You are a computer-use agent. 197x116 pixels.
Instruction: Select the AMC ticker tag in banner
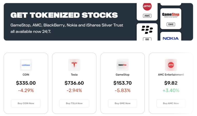pyautogui.click(x=147, y=16)
